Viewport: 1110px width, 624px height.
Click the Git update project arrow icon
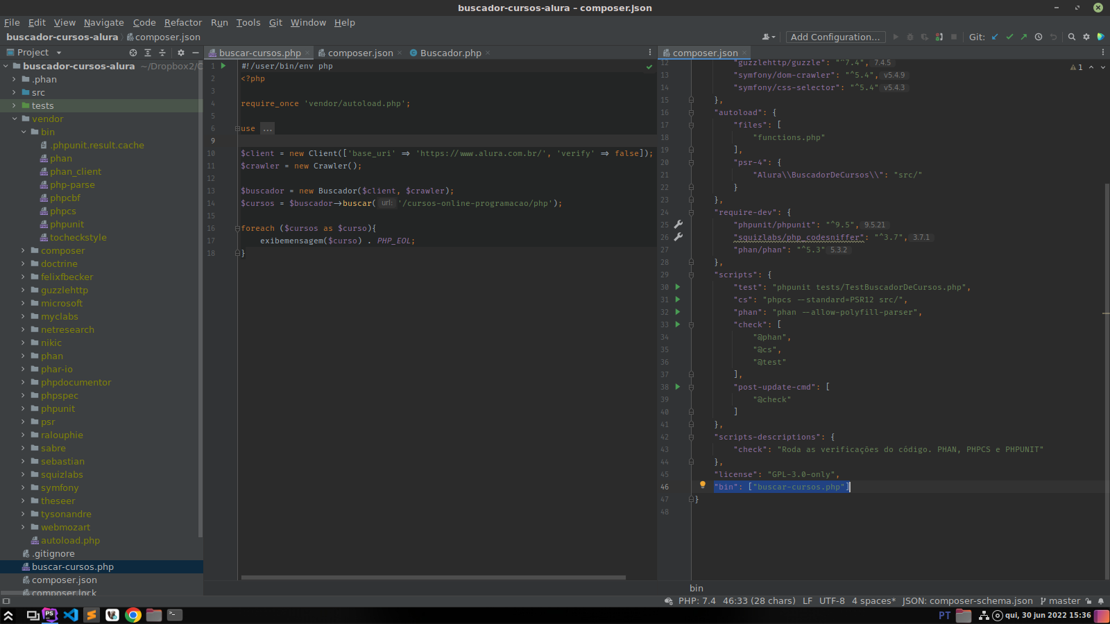(x=995, y=37)
